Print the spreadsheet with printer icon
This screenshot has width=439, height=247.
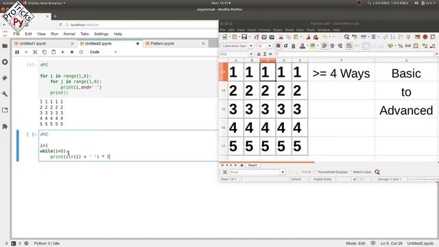pos(263,37)
